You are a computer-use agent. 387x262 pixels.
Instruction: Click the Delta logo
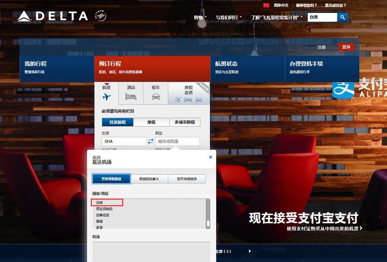[52, 16]
